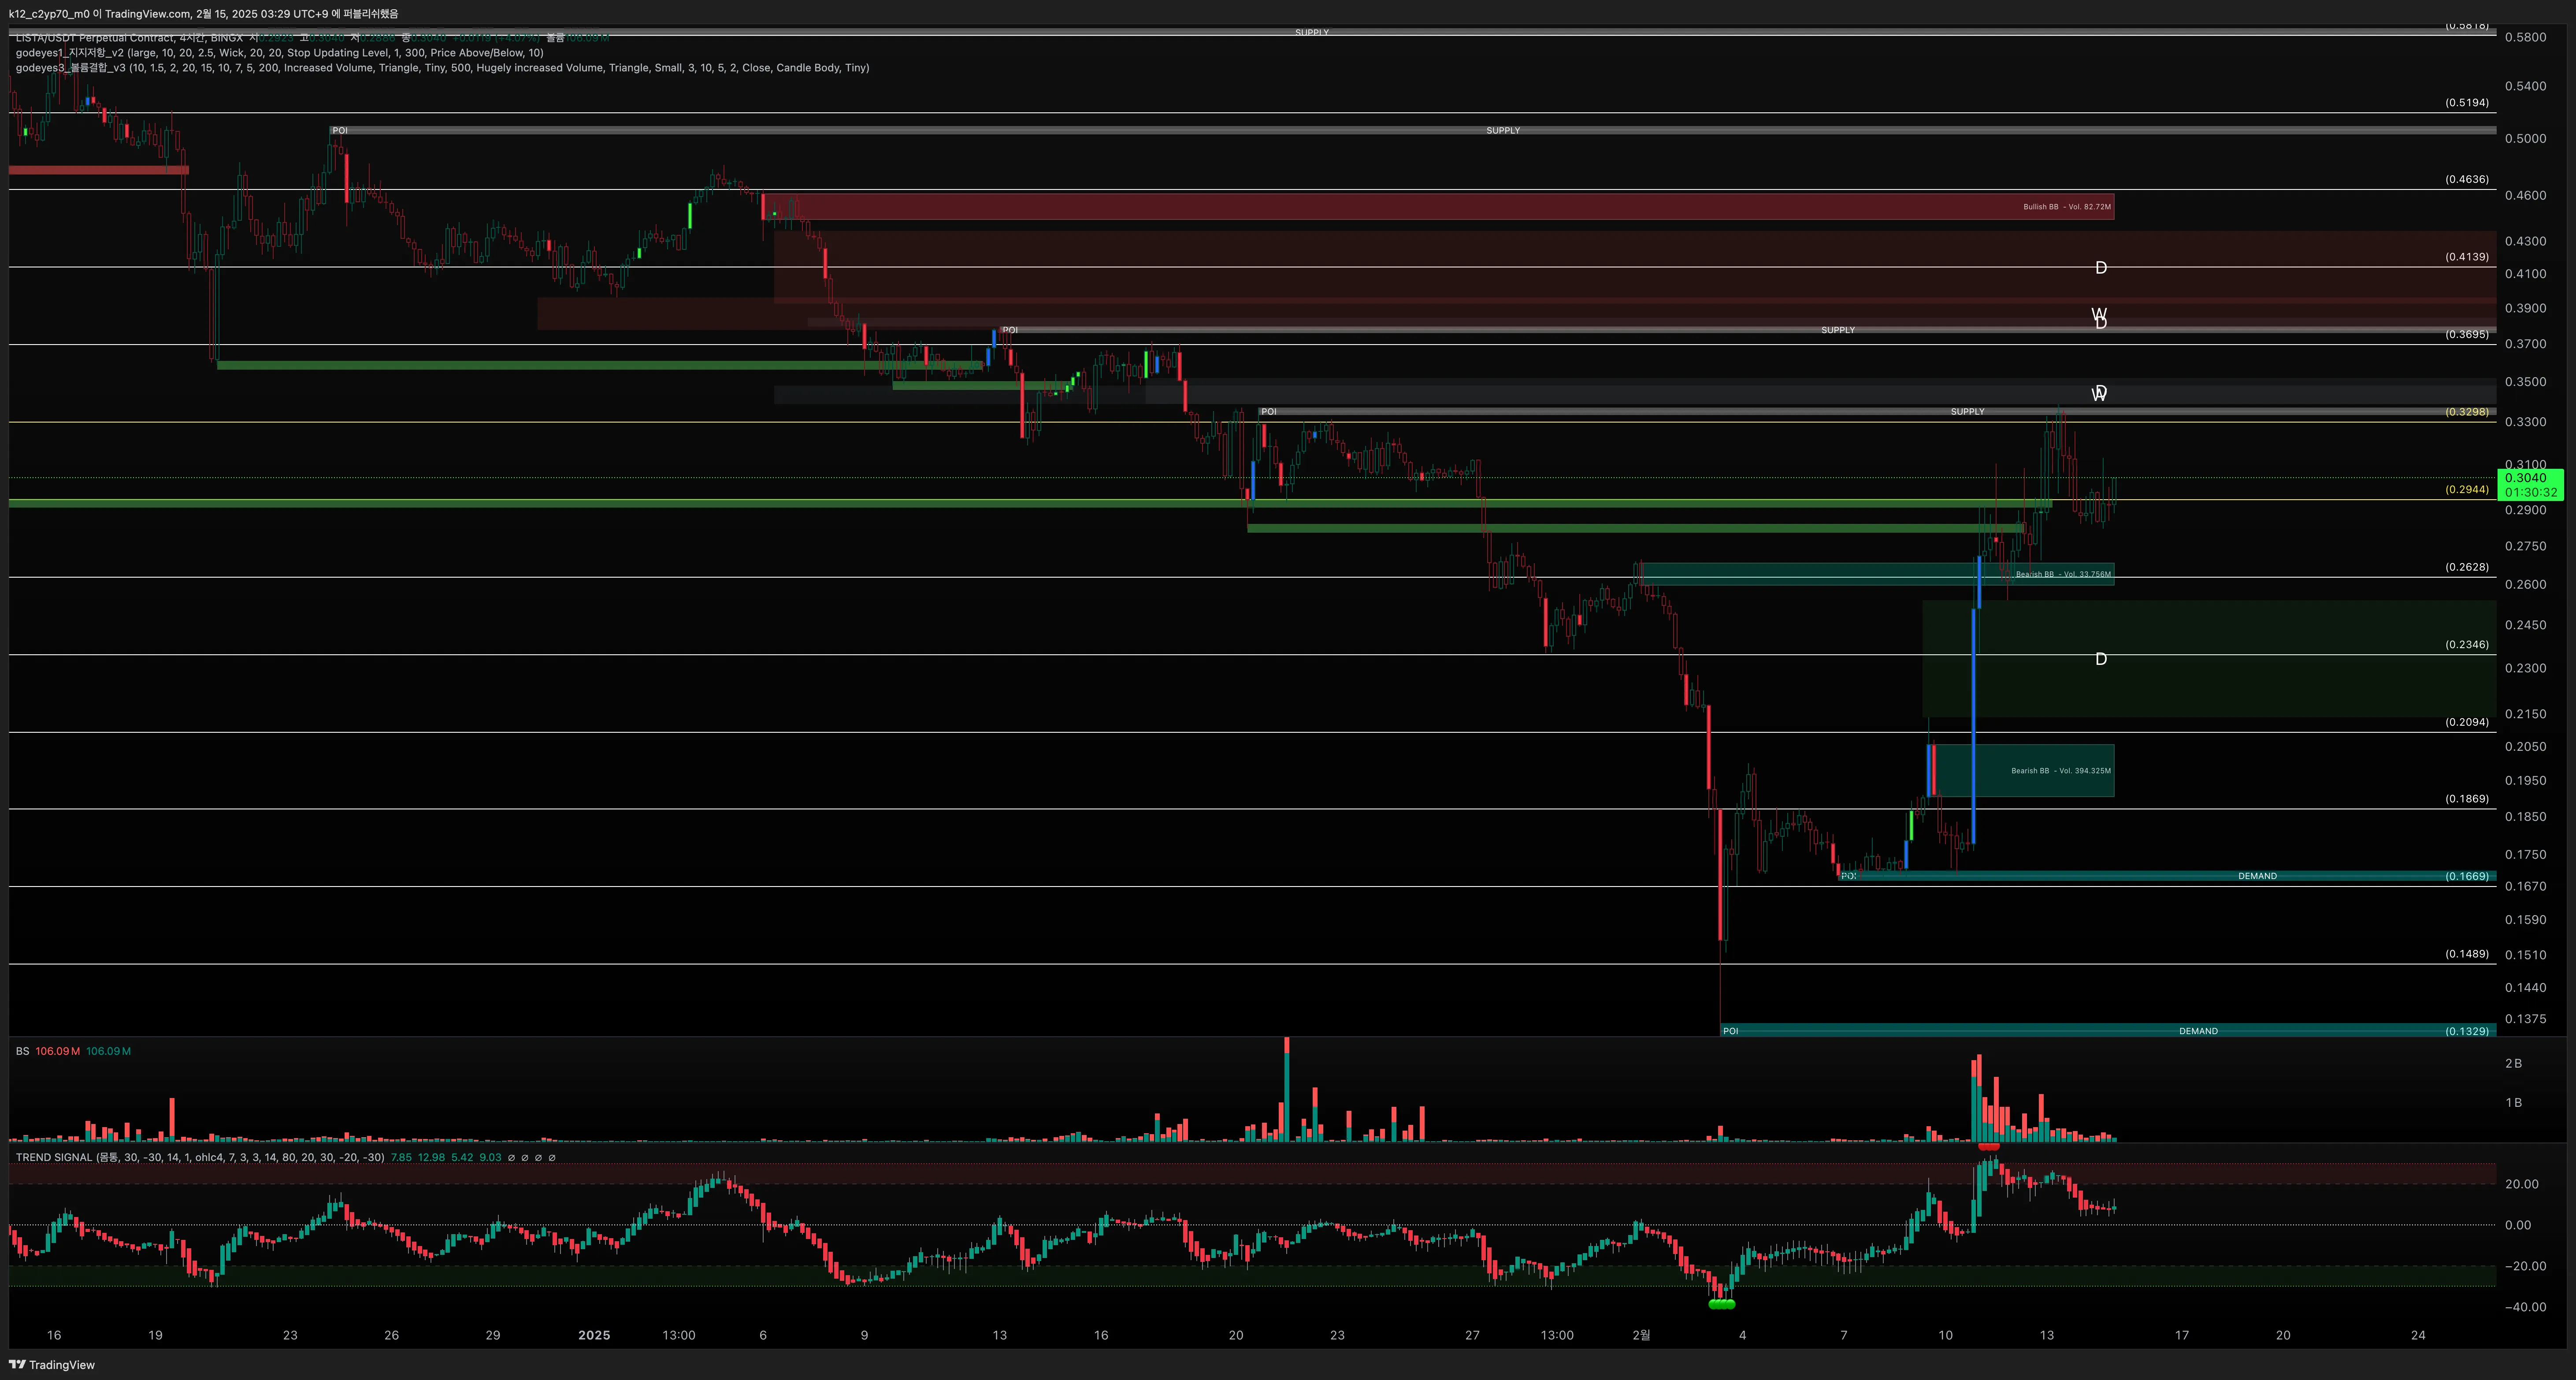Click the (0.4139) level label
Image resolution: width=2576 pixels, height=1380 pixels.
tap(2467, 257)
